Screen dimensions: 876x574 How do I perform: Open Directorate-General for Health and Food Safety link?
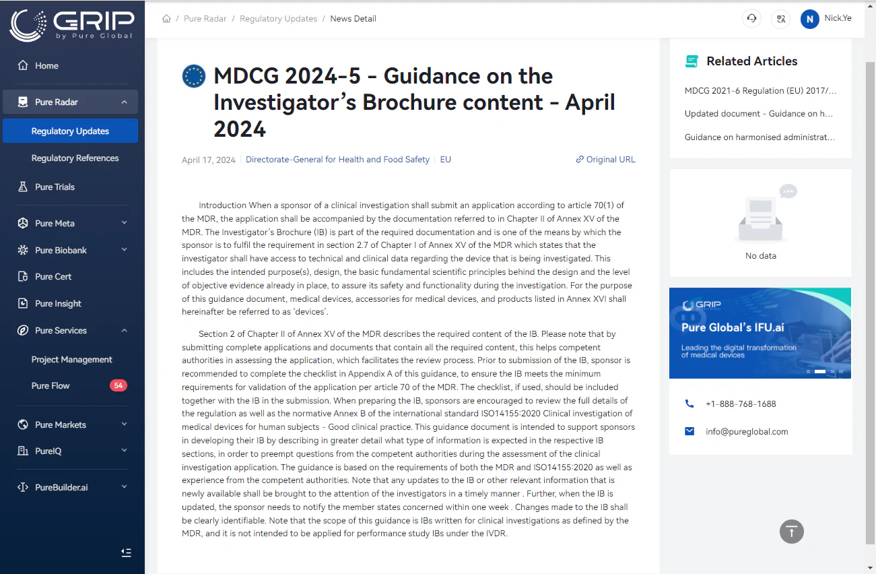tap(337, 160)
